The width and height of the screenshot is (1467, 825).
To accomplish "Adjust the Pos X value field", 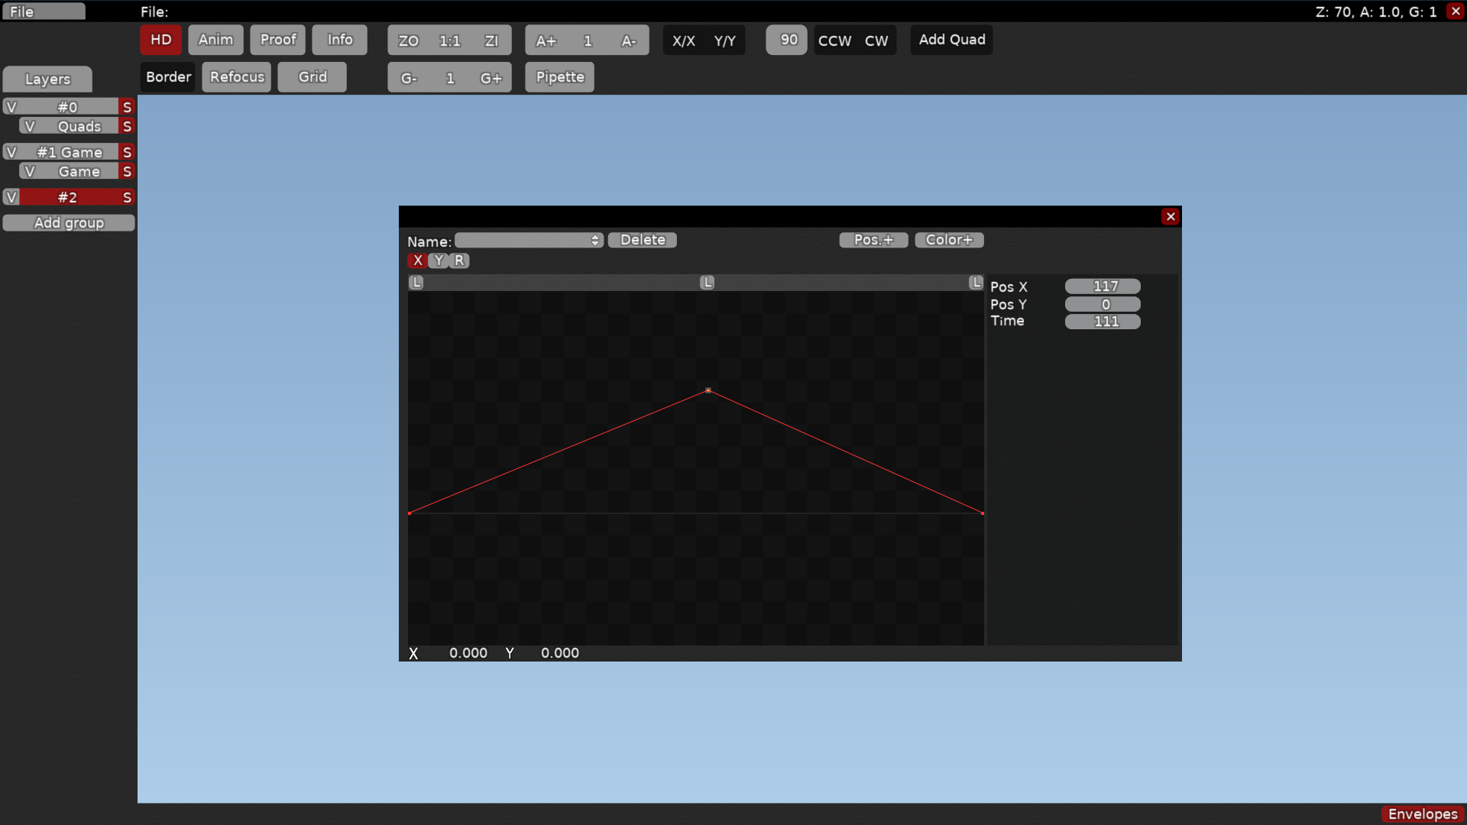I will [1103, 286].
